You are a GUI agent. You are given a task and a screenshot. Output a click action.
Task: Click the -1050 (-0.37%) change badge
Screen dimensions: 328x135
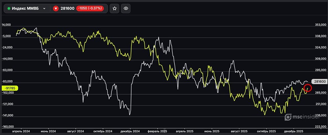90,8
